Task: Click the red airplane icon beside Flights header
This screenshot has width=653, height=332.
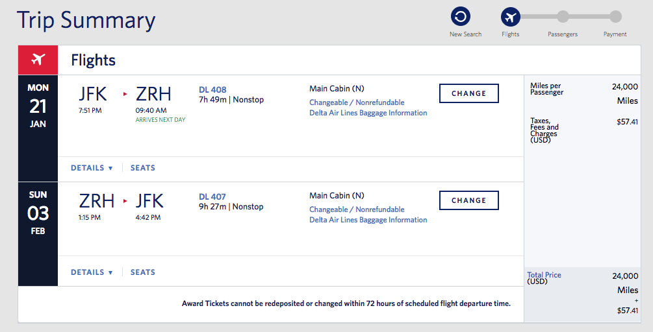Action: point(38,60)
